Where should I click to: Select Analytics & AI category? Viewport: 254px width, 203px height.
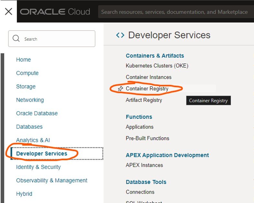[x=33, y=140]
